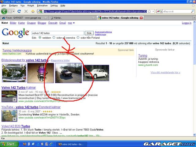Go to the home page icon

[33, 11]
